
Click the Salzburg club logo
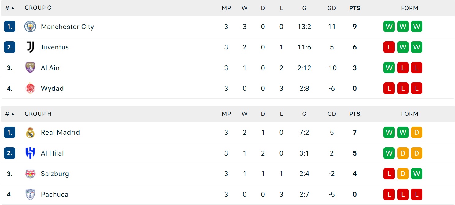tap(30, 174)
